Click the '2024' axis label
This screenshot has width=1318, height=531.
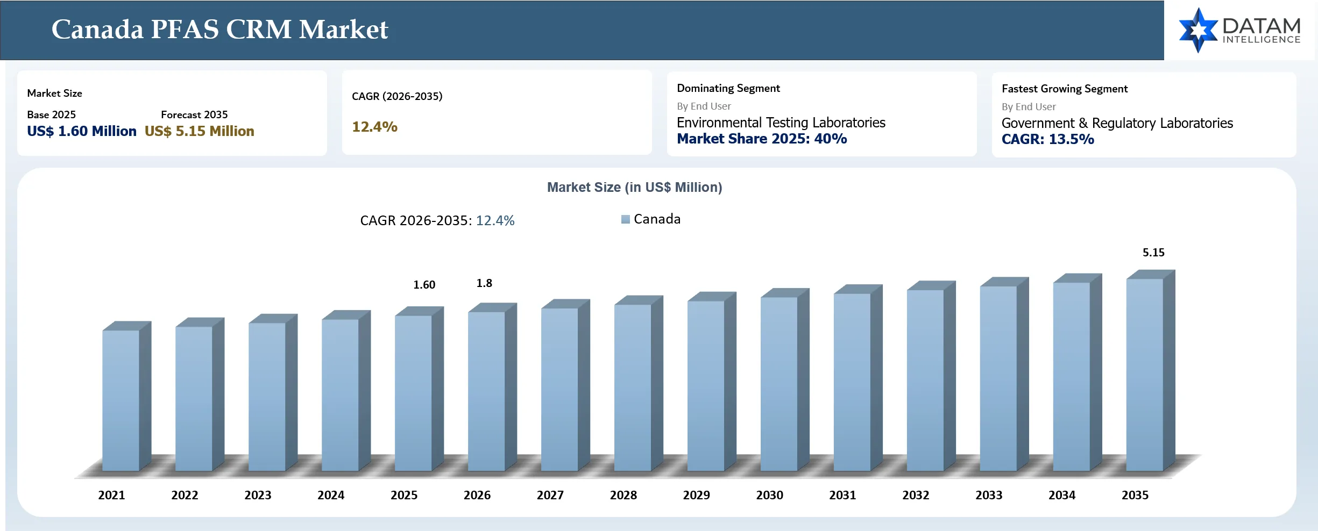[331, 495]
